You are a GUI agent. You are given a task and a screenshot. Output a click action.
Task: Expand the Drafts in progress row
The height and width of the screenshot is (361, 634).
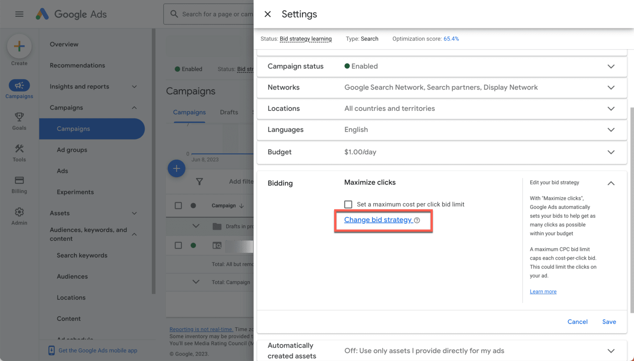(196, 226)
